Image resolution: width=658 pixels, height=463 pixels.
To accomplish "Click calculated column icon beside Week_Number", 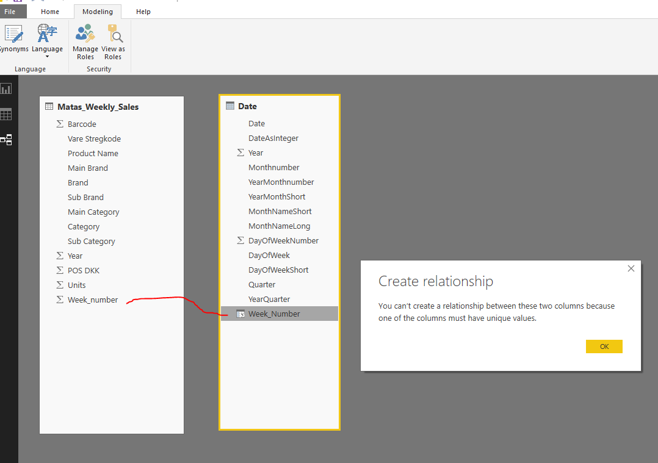I will point(240,314).
